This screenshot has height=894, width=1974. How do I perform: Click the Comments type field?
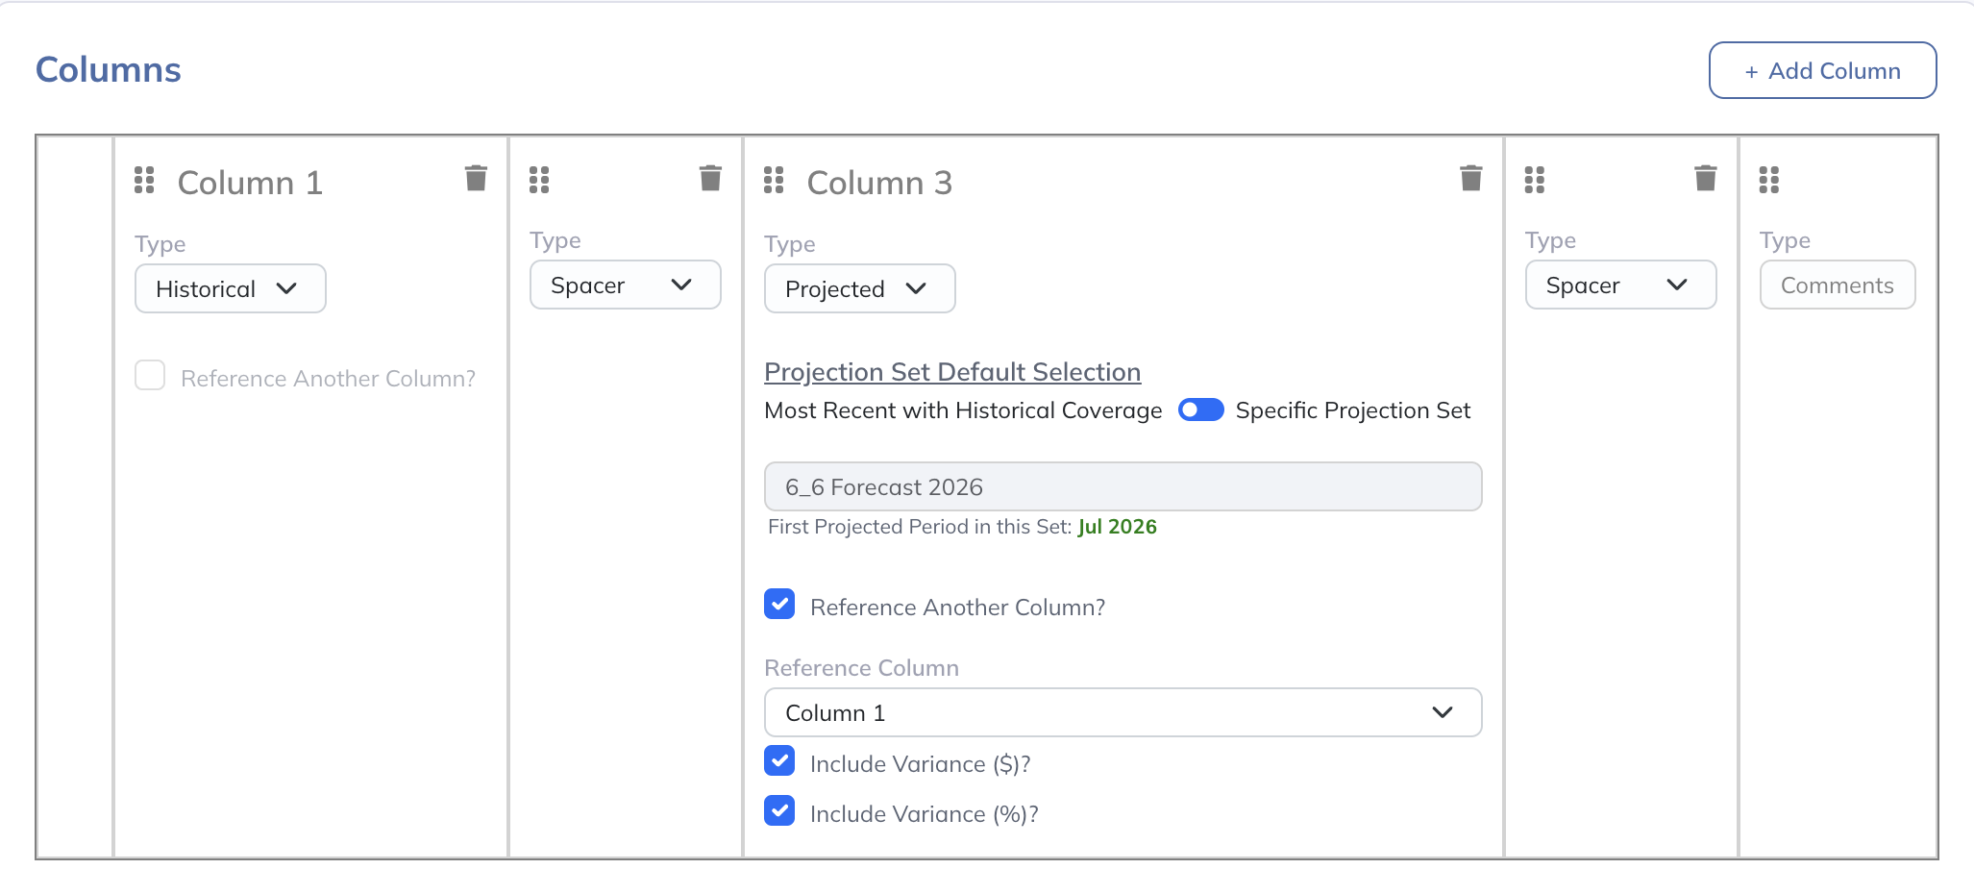[1838, 285]
